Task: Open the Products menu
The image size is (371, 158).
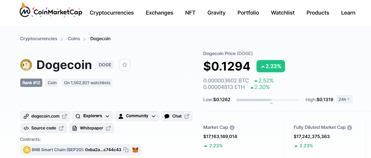Action: point(318,13)
